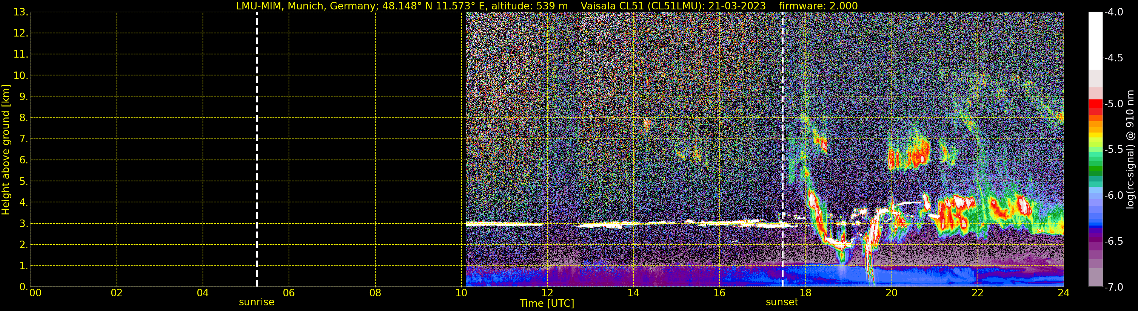This screenshot has height=311, width=1138.
Task: Click the '02' time tick label
Action: click(x=117, y=293)
